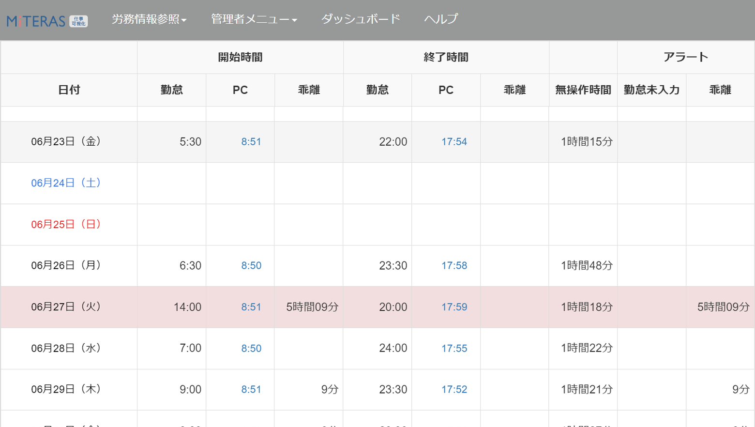Click the 無操作時間 column header
Viewport: 755px width, 427px height.
pyautogui.click(x=583, y=90)
